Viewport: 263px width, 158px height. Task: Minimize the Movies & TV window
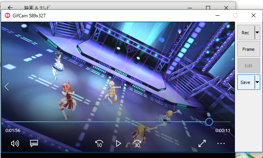[190, 8]
